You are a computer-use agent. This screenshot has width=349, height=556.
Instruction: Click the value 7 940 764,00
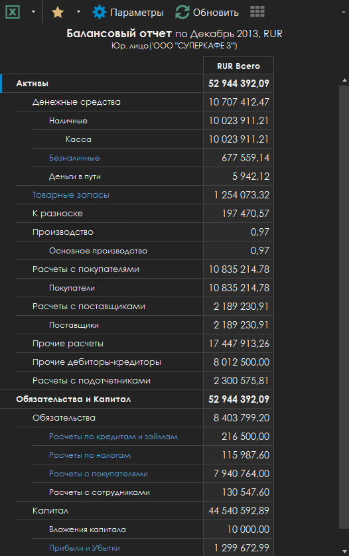242,473
